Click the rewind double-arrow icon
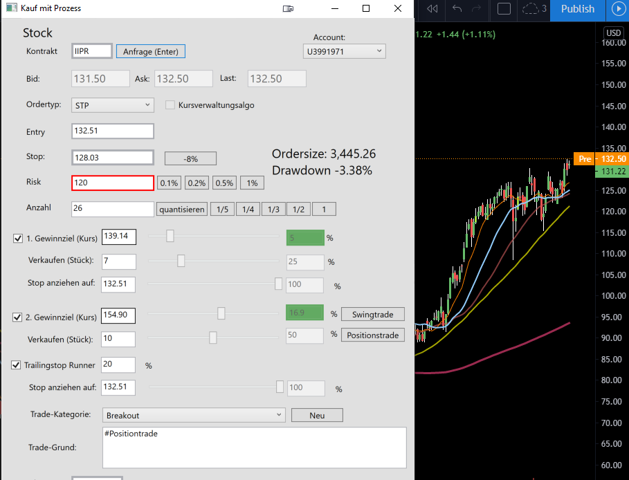 click(x=432, y=8)
